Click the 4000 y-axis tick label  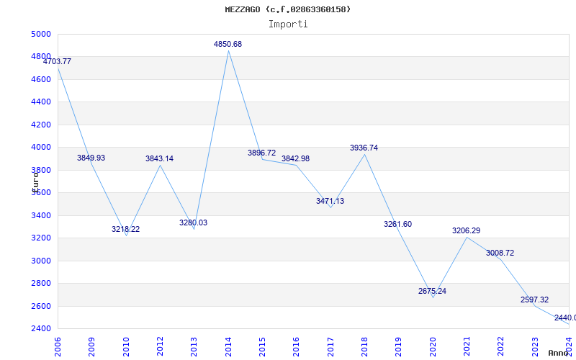41,147
